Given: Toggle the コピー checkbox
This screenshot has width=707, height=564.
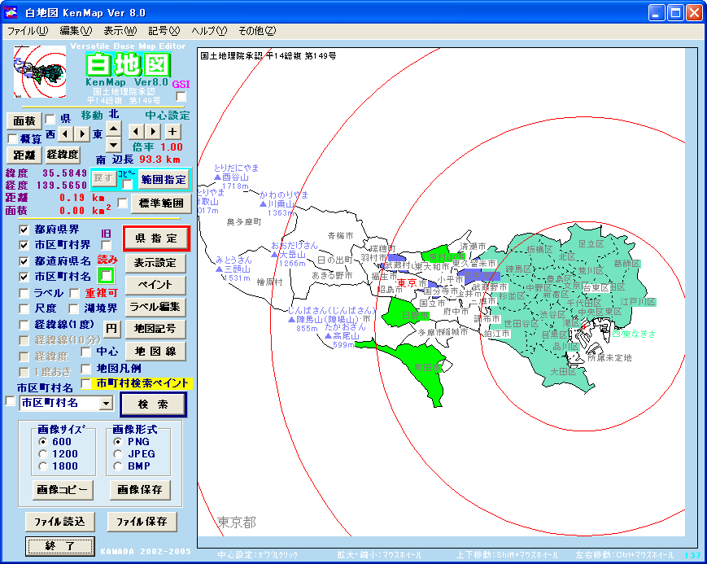Looking at the screenshot, I should pos(128,184).
